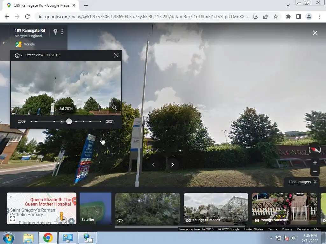Image resolution: width=326 pixels, height=244 pixels.
Task: Open the Youngs Nurseries greenhouse photo
Action: (216, 208)
